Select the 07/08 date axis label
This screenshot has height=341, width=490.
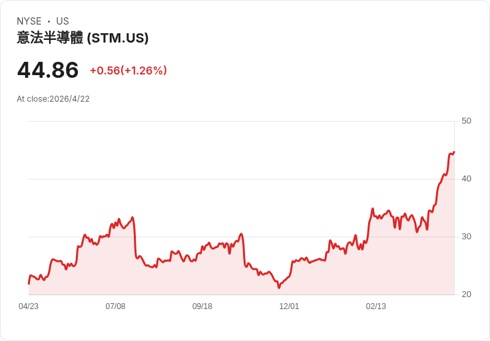(115, 306)
